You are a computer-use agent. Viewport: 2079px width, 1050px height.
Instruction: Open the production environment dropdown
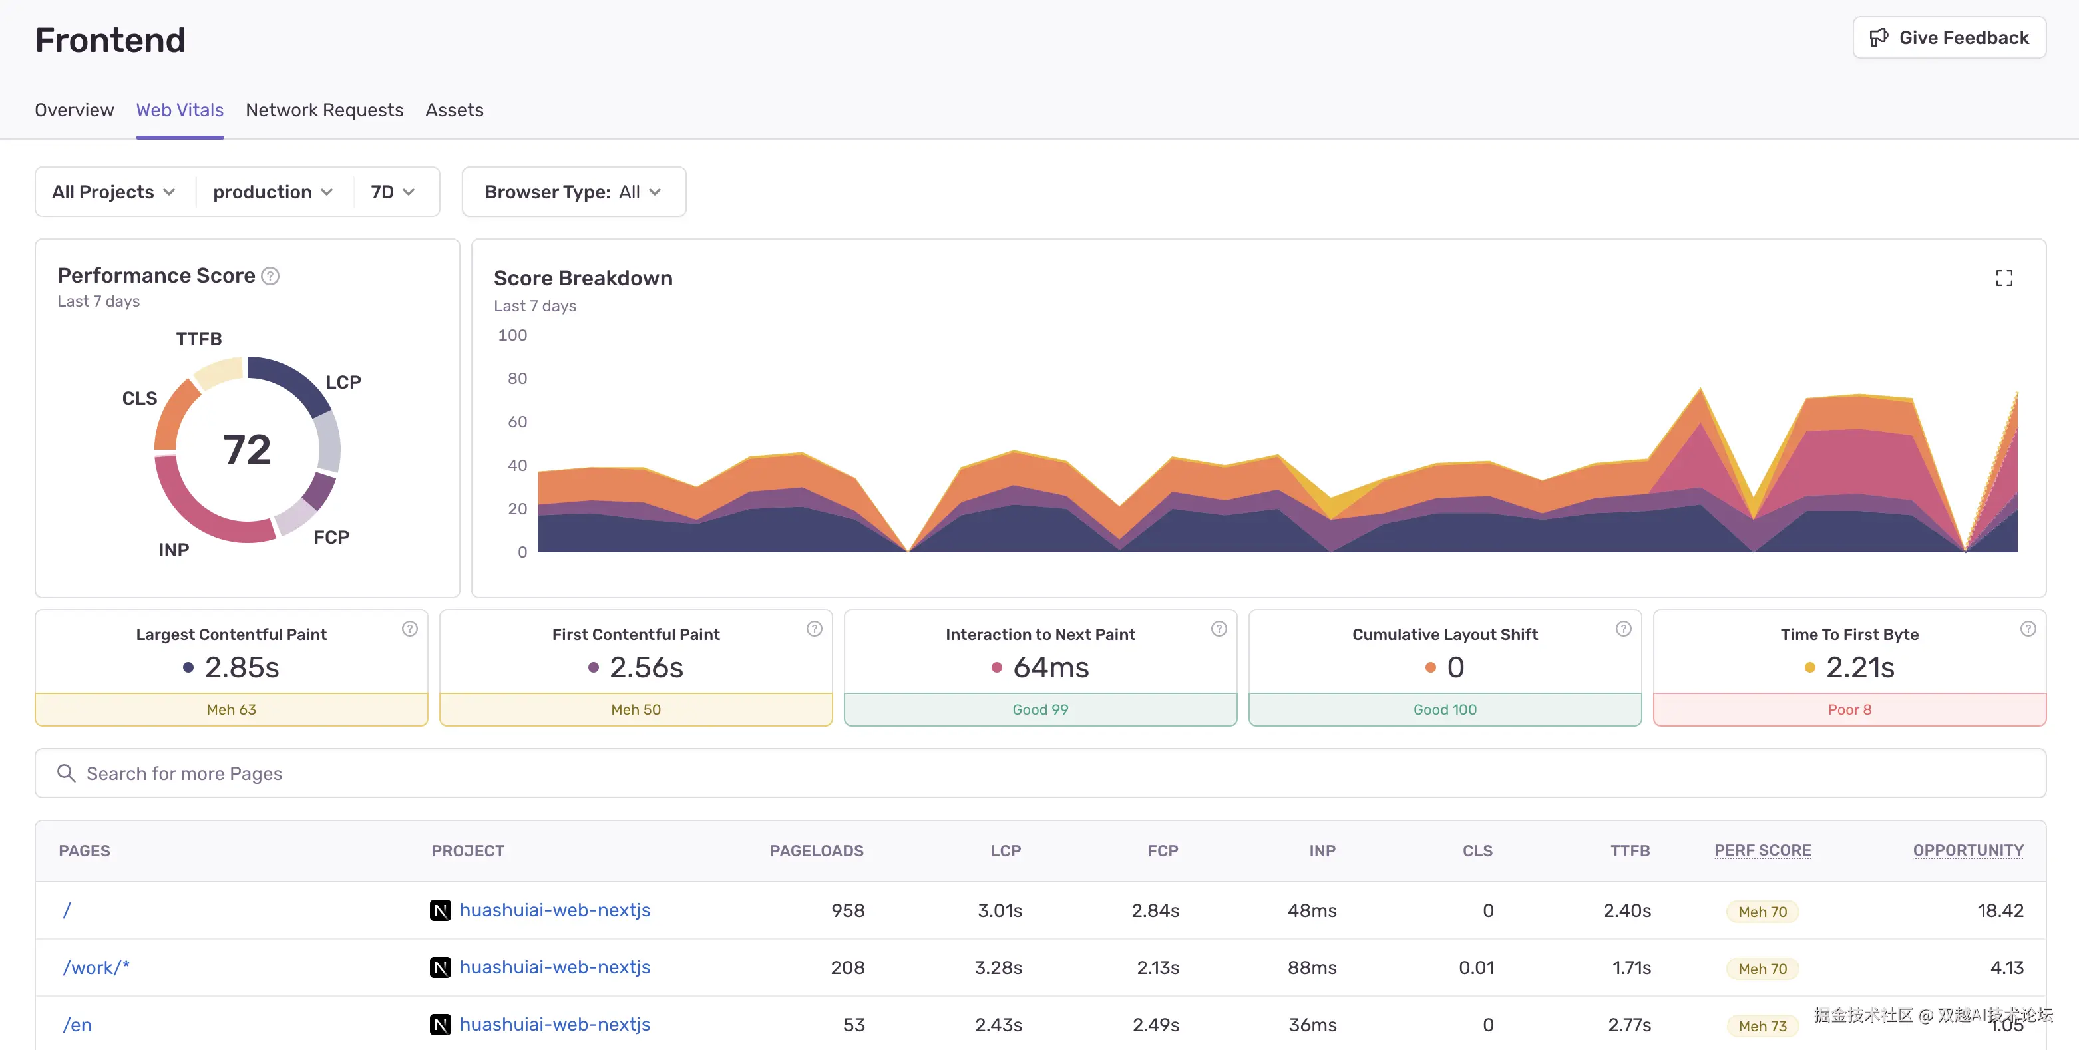coord(273,192)
